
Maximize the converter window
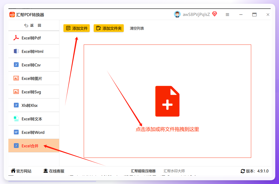click(x=254, y=15)
